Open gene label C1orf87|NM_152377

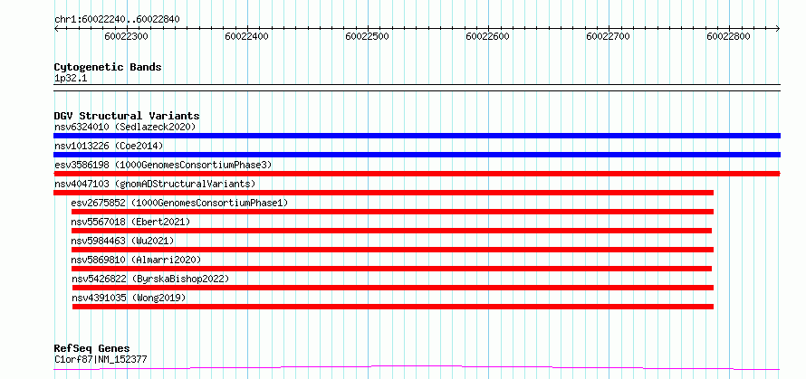(x=101, y=359)
